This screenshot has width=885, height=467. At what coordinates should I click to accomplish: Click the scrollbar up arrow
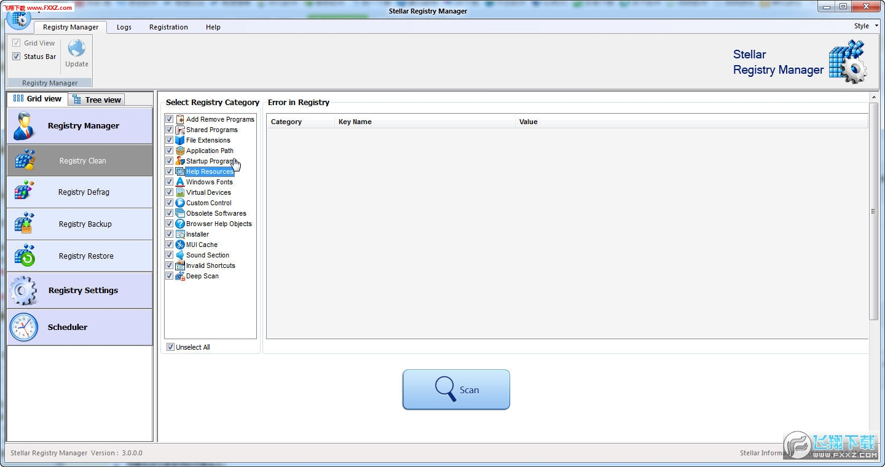(874, 97)
